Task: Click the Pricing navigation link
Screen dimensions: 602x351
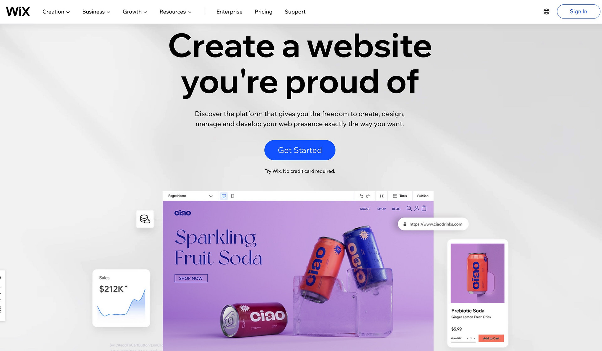Action: tap(263, 11)
